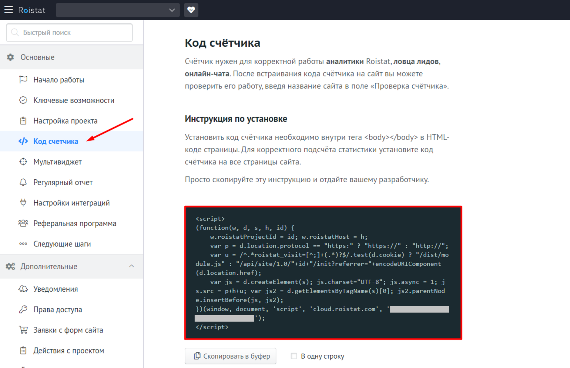Screen dimensions: 570x368
Task: Open Настройки интеграций
Action: [x=72, y=203]
